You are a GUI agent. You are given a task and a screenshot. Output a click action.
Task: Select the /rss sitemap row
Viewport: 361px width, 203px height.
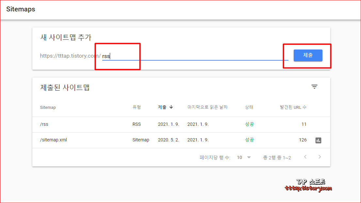pos(181,124)
